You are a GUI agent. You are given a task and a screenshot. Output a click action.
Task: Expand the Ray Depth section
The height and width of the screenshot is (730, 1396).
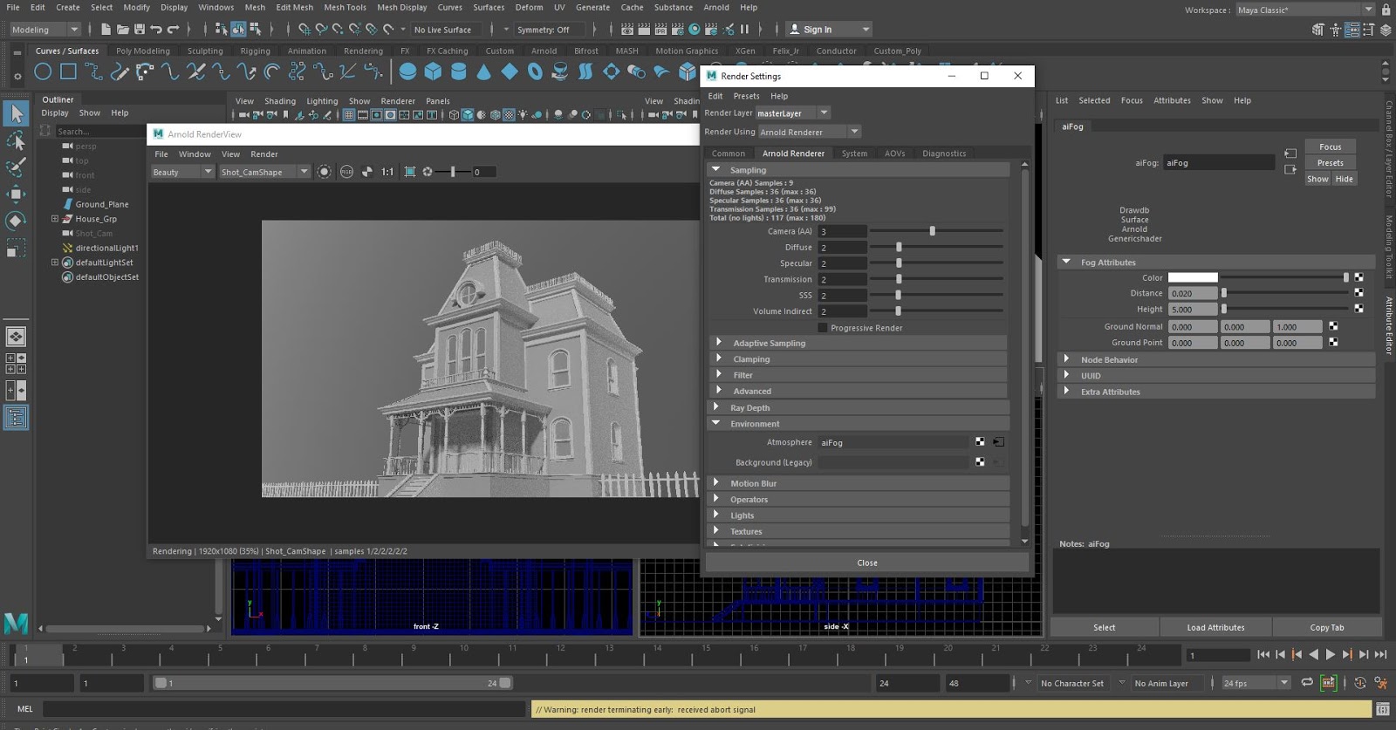[859, 407]
